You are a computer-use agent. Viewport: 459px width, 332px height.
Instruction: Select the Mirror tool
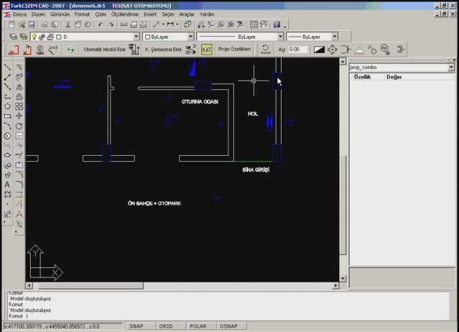click(19, 87)
